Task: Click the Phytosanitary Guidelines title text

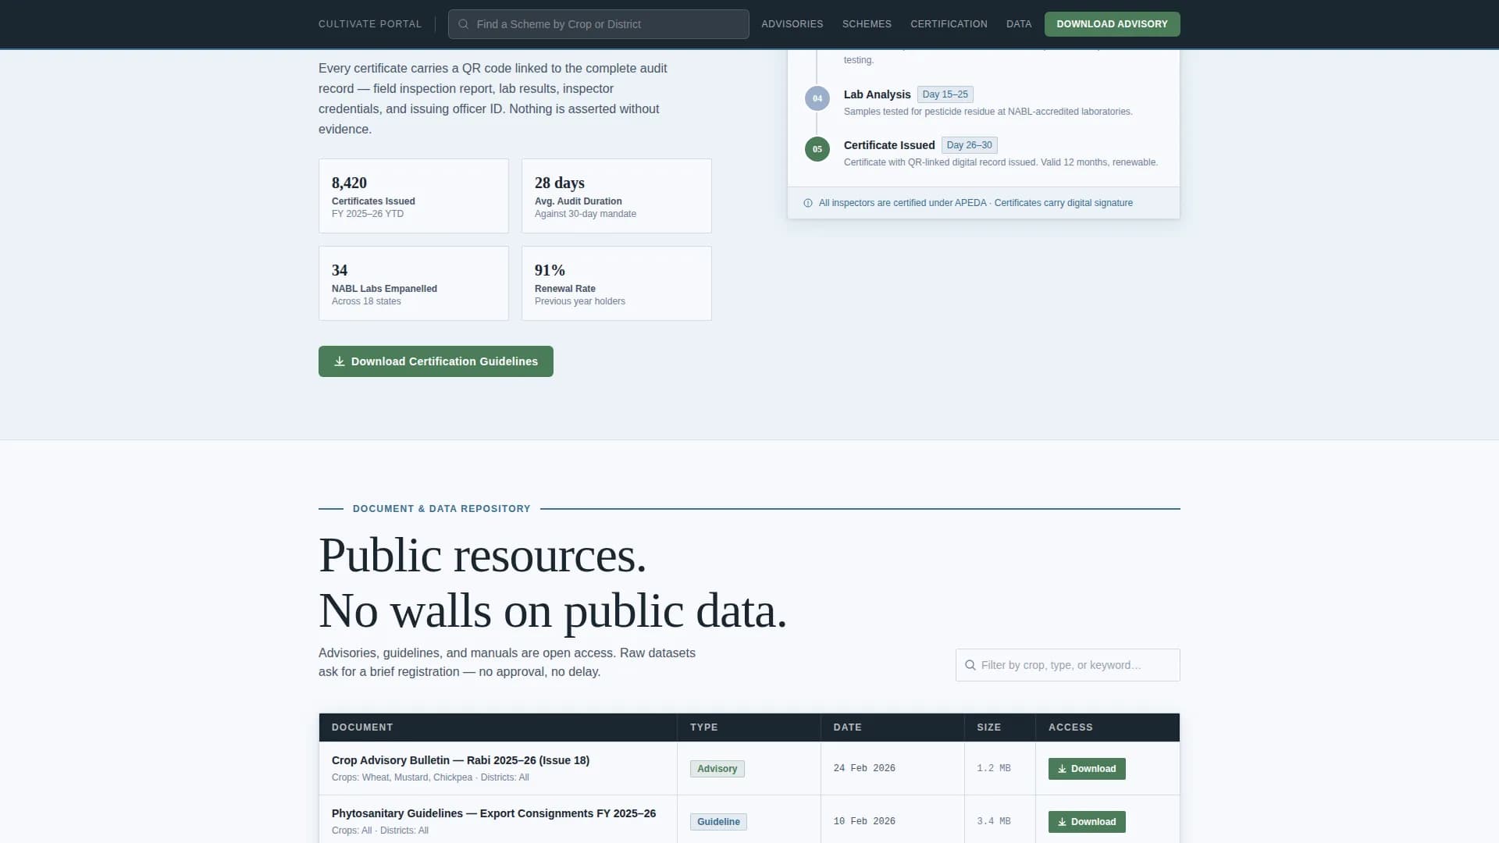Action: (x=493, y=813)
